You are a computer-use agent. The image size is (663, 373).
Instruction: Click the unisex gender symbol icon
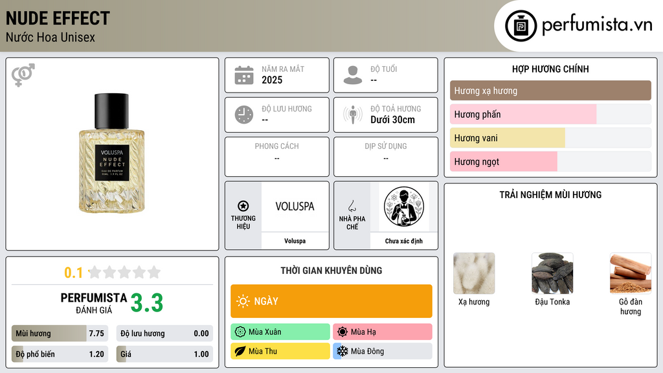pos(23,75)
